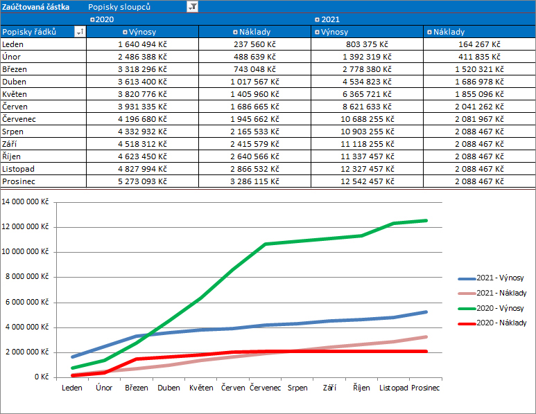
Task: Click cell with value 237 560 Kč
Action: pyautogui.click(x=254, y=44)
